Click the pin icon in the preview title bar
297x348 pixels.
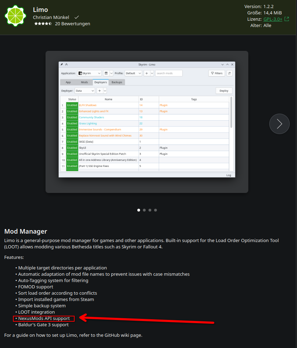click(62, 65)
